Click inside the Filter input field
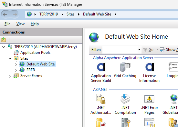This screenshot has width=178, height=127. (120, 50)
